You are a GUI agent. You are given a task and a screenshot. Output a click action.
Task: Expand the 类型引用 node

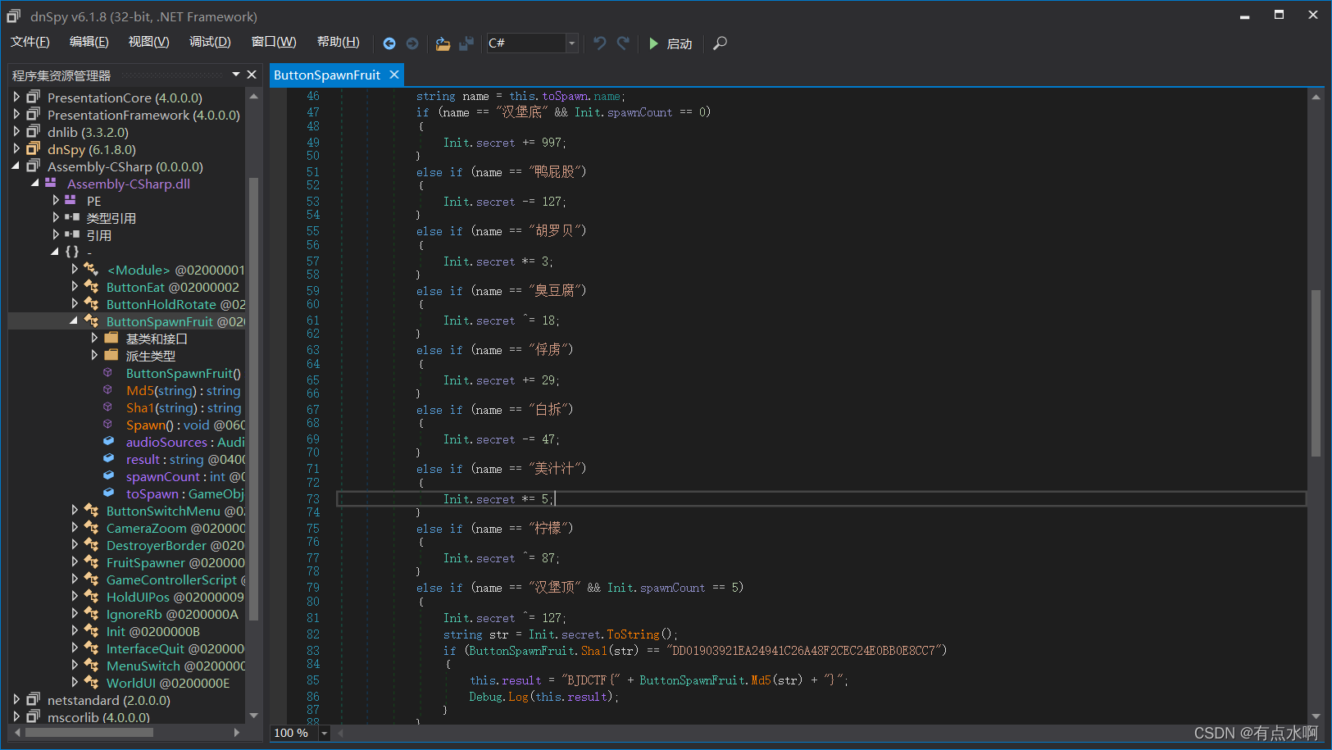point(56,218)
